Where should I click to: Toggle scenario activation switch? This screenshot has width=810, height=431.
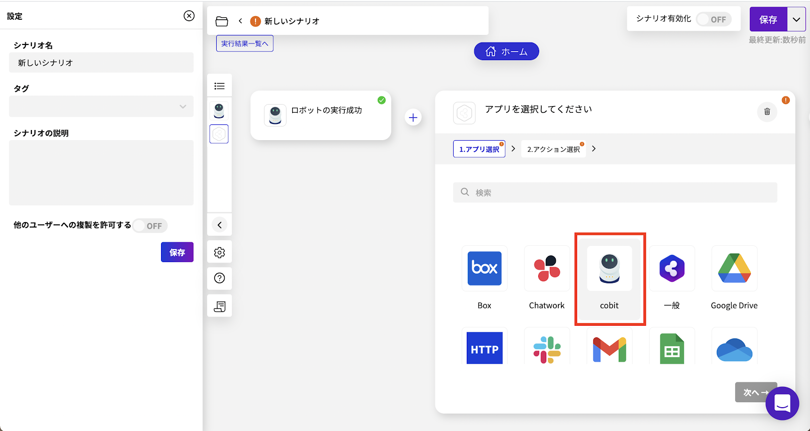point(714,19)
